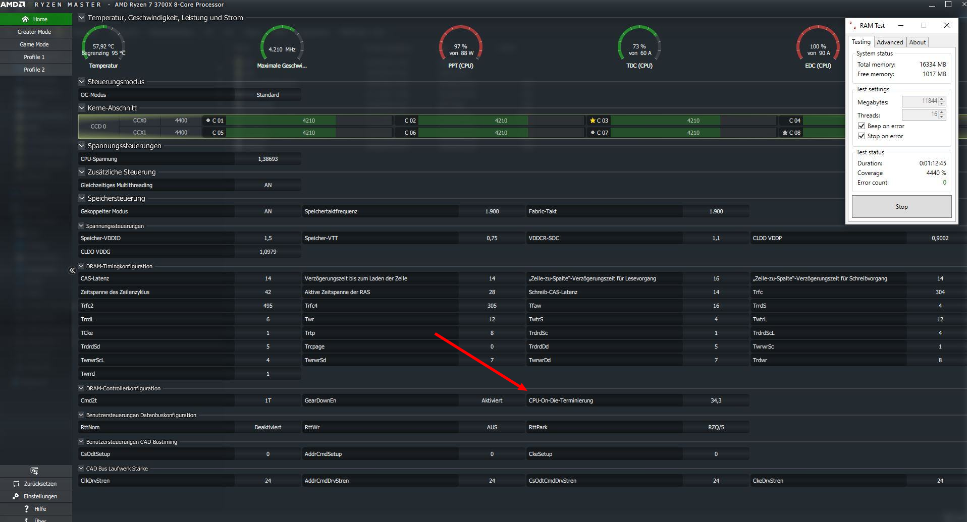The image size is (967, 522).
Task: Click the Temperatur gauge dial
Action: (x=103, y=45)
